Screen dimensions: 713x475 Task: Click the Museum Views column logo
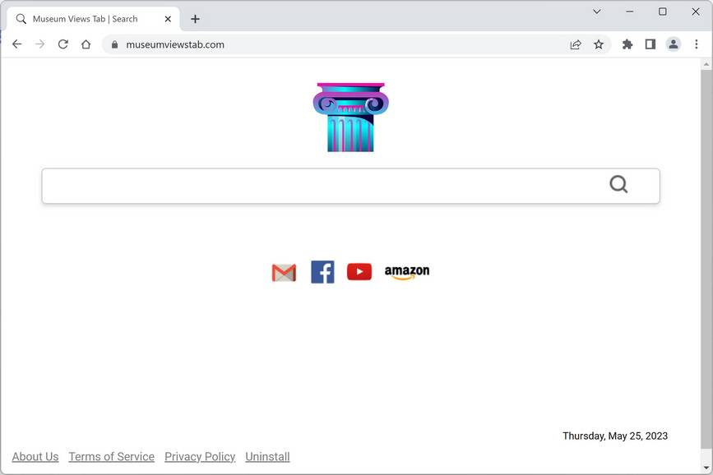coord(350,117)
